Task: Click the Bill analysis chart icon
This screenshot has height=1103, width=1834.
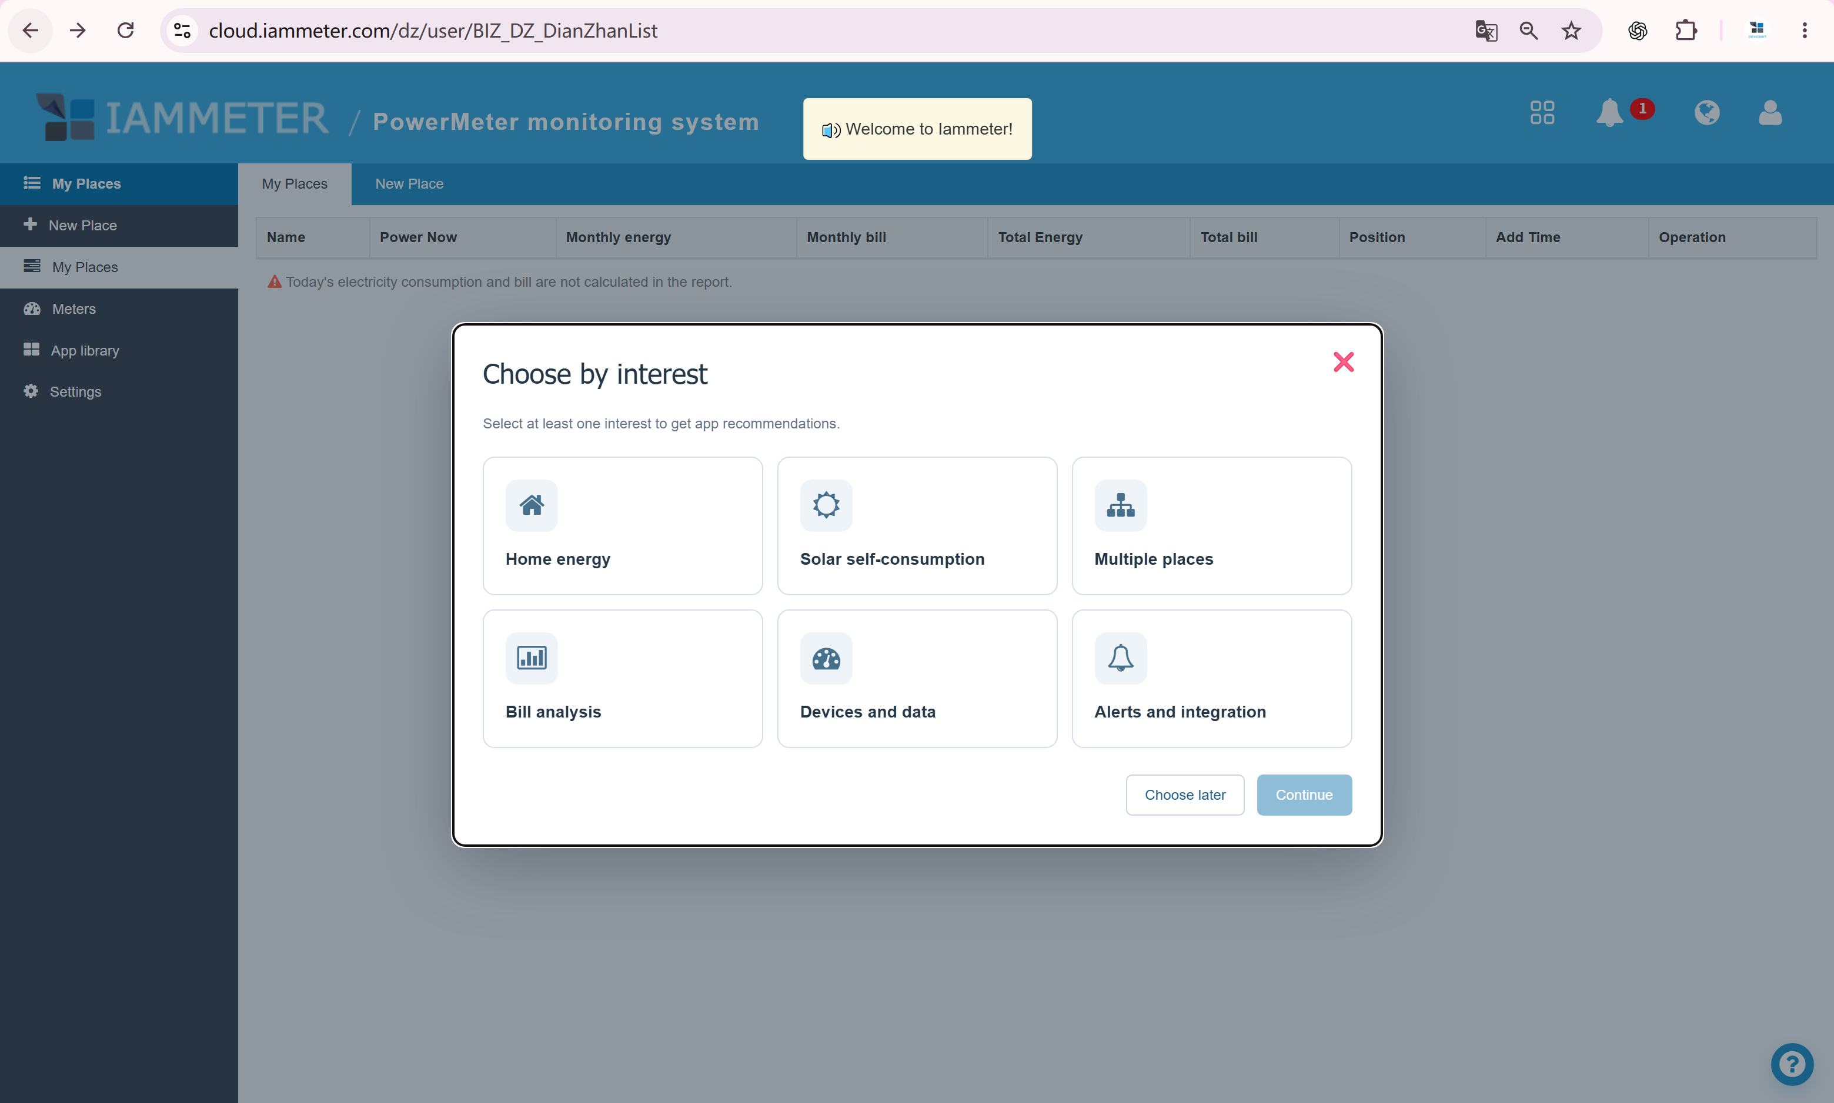Action: (x=532, y=658)
